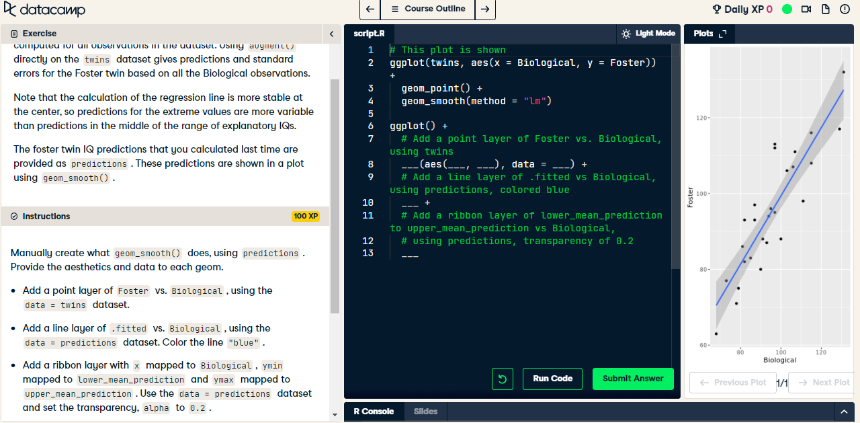Submit Answer for the exercise
The image size is (860, 423).
pos(632,379)
